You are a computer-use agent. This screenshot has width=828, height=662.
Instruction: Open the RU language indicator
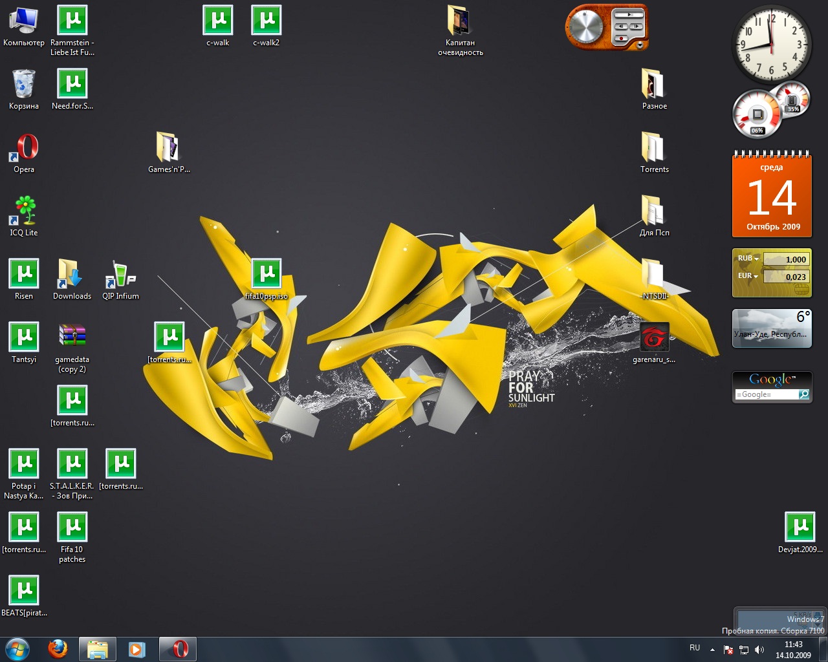coord(695,647)
